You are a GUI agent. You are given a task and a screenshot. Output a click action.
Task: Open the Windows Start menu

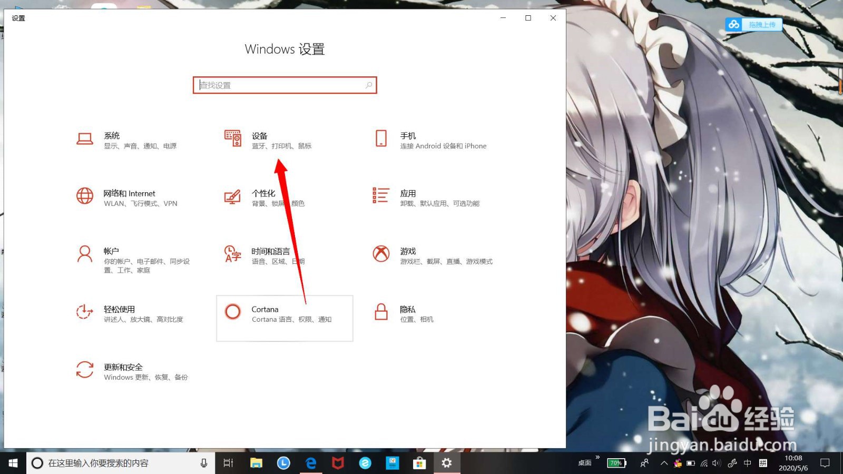pos(13,463)
